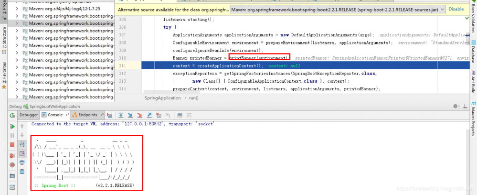Open Maven Projects side panel
This screenshot has height=195, width=477.
click(x=473, y=119)
